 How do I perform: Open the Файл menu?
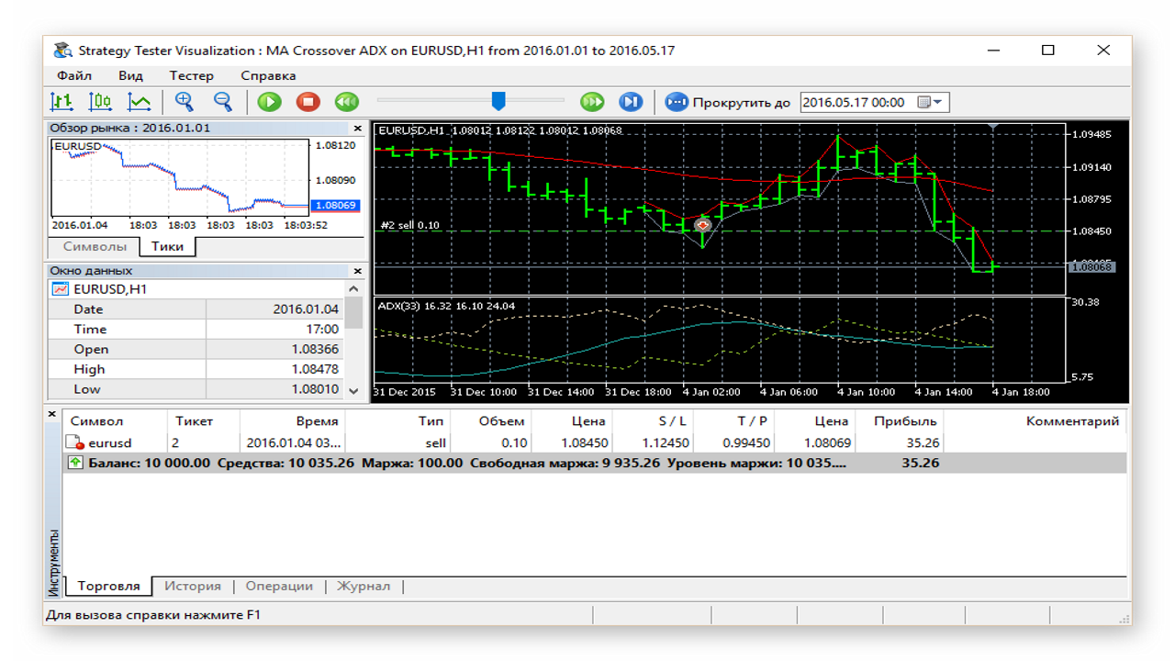pyautogui.click(x=73, y=75)
